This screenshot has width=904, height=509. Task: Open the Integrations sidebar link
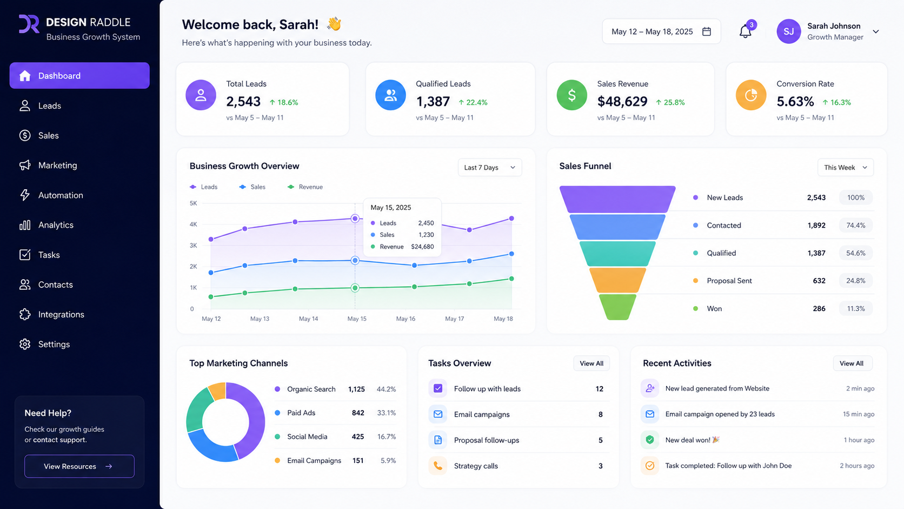click(79, 314)
